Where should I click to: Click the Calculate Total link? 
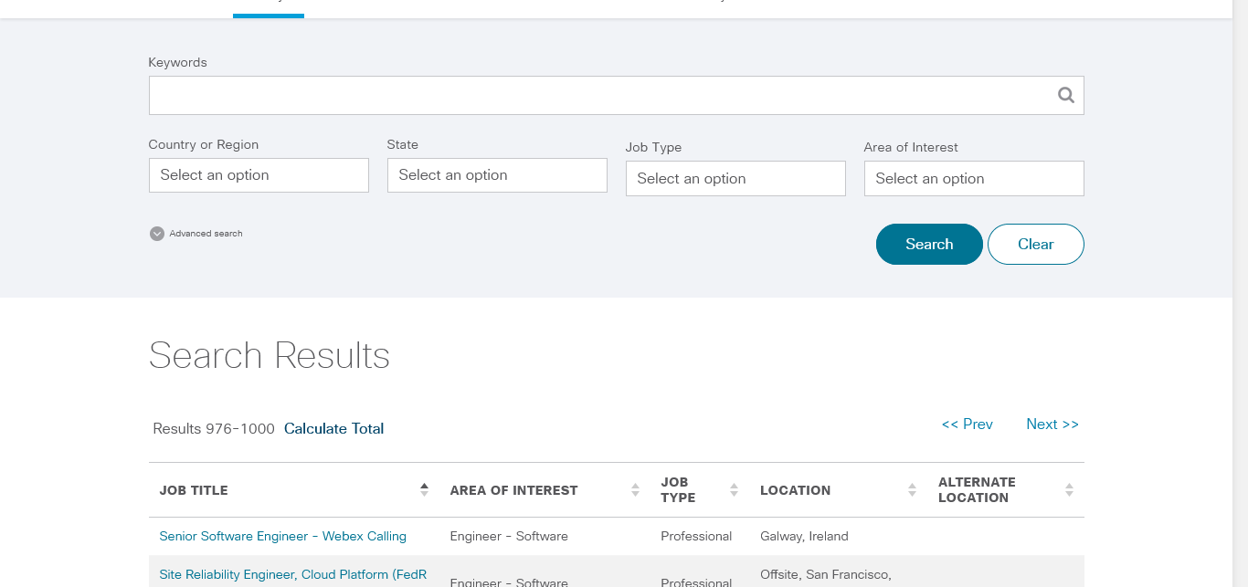[333, 428]
